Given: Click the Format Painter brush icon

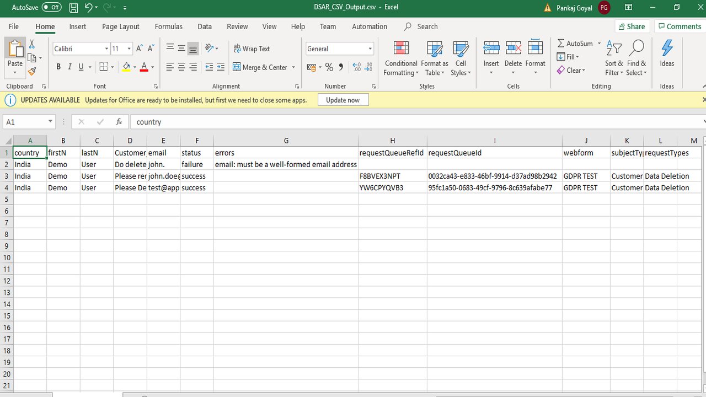Looking at the screenshot, I should (x=32, y=71).
